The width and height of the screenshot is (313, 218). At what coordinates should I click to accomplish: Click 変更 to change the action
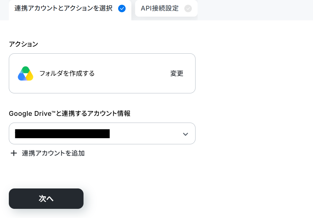177,73
